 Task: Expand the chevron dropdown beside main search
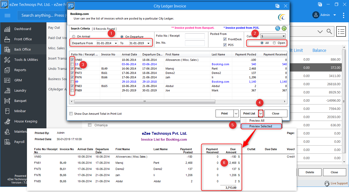(320, 32)
